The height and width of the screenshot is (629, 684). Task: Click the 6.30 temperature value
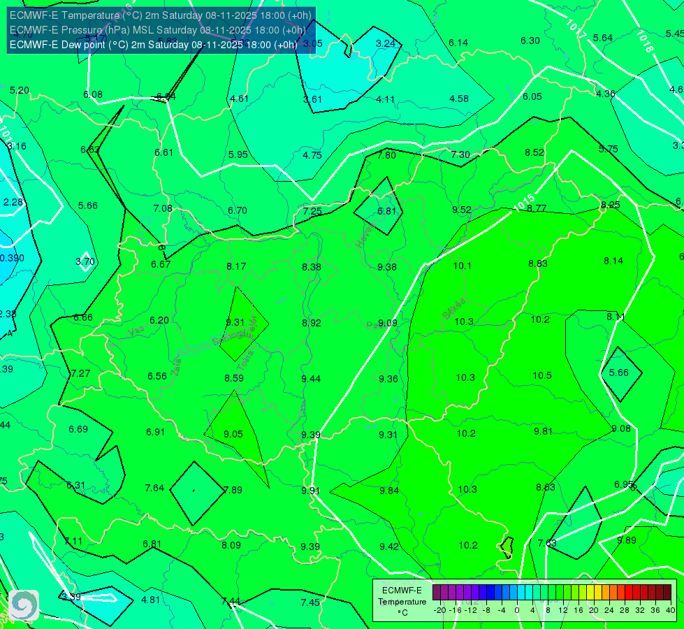tap(530, 41)
